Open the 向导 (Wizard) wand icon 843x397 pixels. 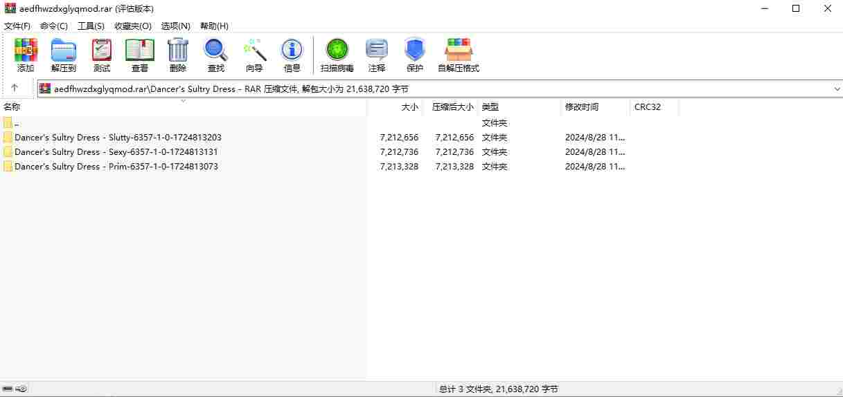[x=254, y=50]
